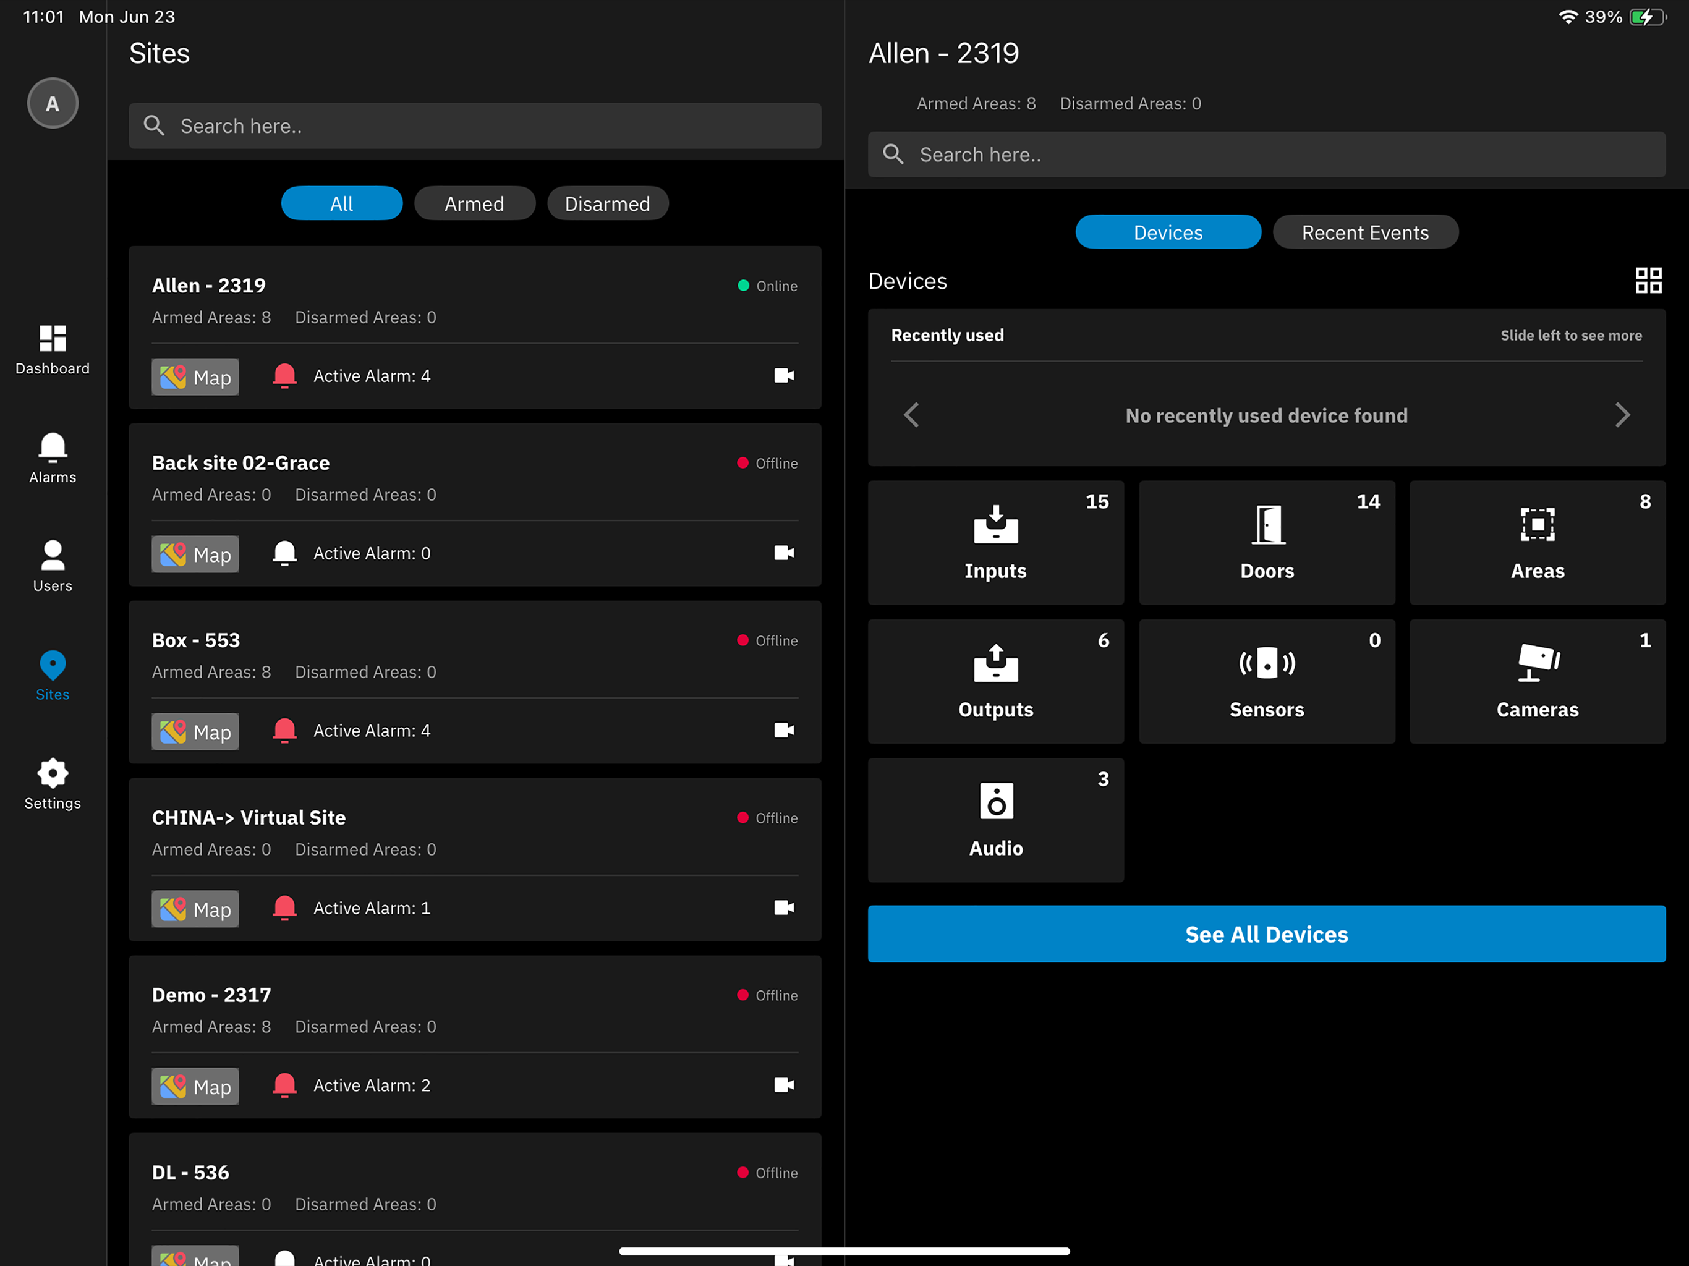Open camera view for Allen - 2319

click(x=784, y=376)
